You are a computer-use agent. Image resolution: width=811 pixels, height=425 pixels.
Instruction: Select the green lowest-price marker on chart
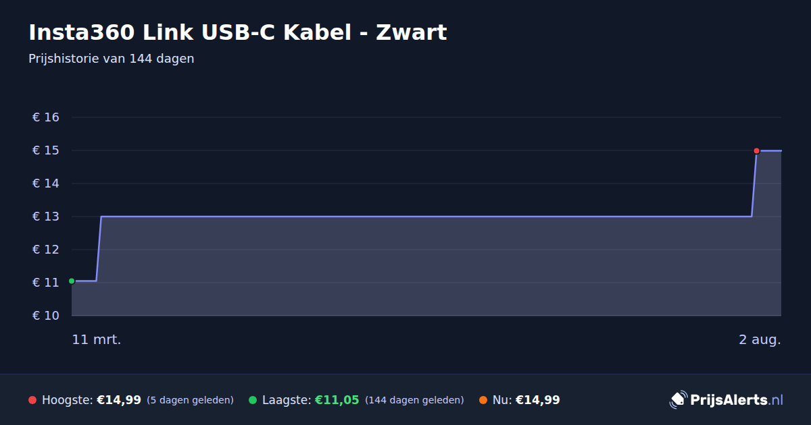72,281
